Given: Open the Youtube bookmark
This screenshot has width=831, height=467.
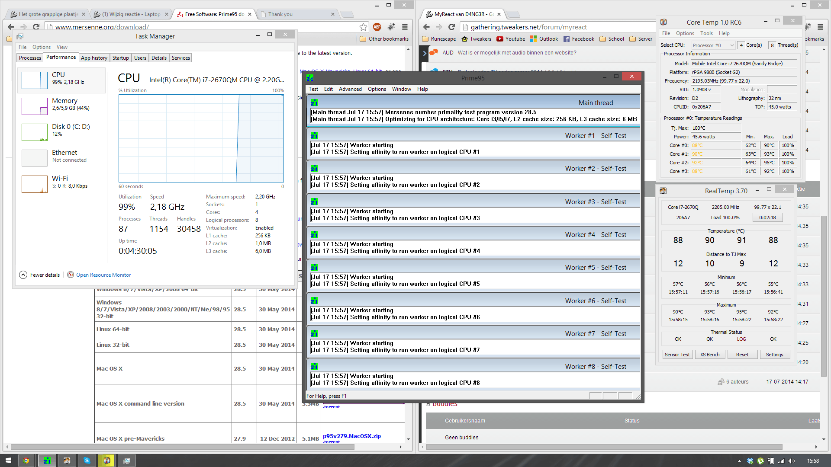Looking at the screenshot, I should tap(511, 39).
